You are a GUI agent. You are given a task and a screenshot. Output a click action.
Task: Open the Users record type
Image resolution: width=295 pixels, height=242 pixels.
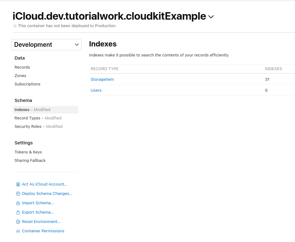(96, 90)
